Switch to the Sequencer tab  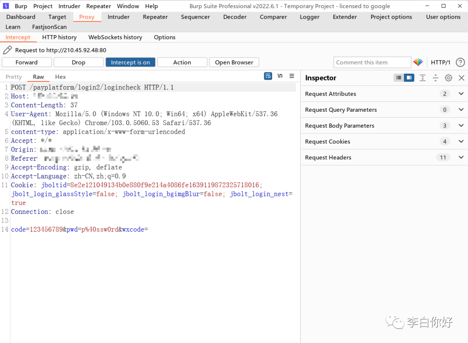click(195, 17)
